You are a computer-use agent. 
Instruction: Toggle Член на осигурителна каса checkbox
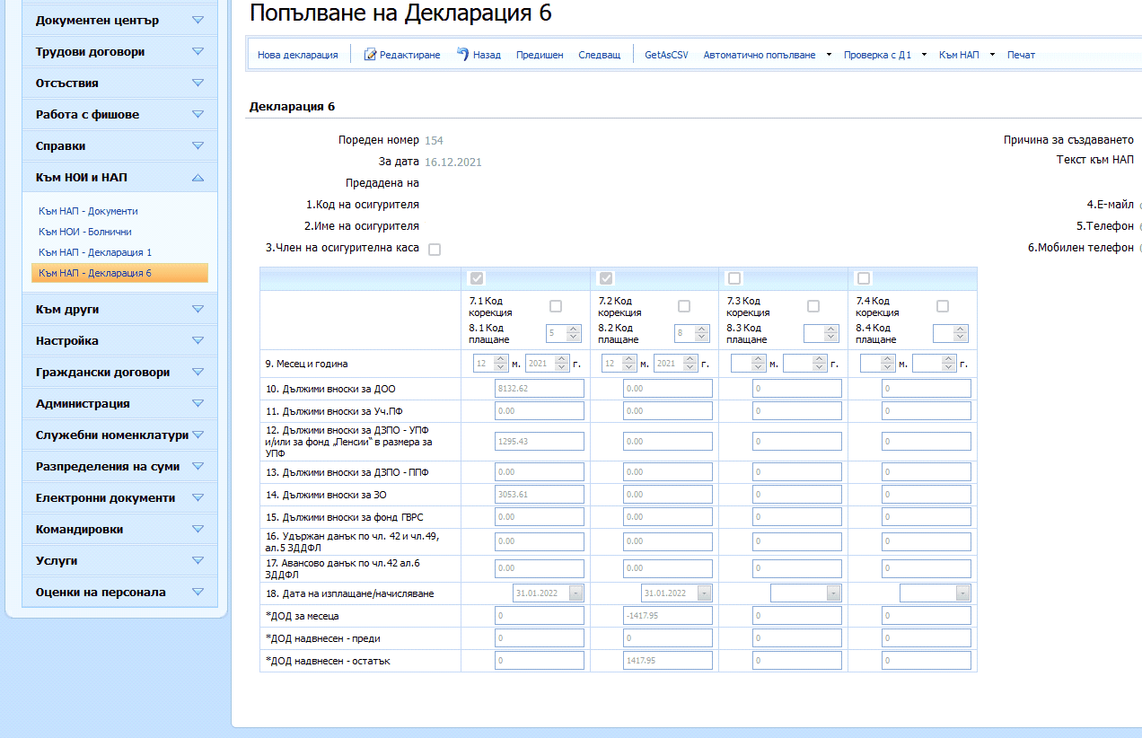coord(435,250)
